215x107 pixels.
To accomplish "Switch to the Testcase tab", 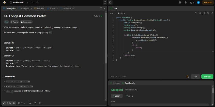I will 115,83.
